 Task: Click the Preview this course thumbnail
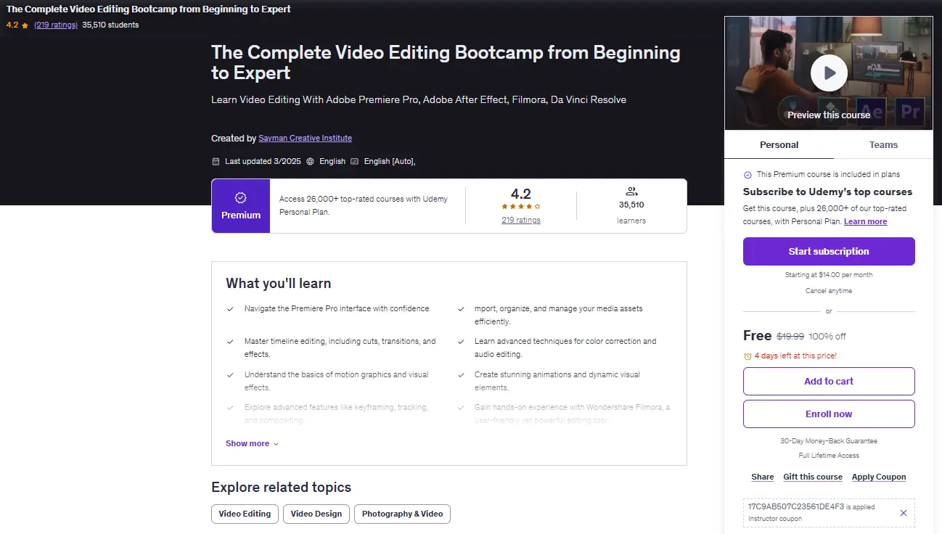pos(829,73)
